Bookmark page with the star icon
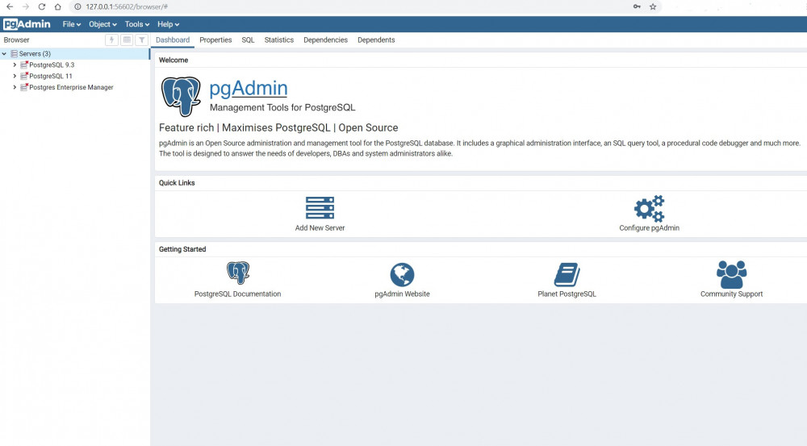 click(653, 6)
